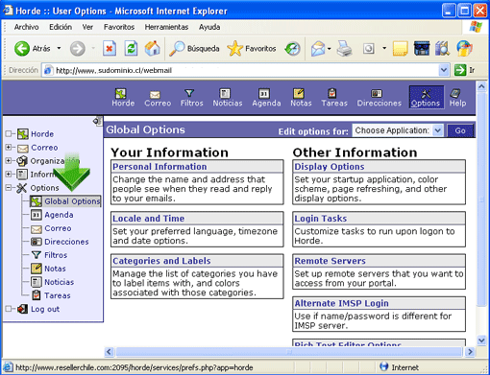Expand the Correo tree node
Screen dimensions: 490x375
click(9, 147)
